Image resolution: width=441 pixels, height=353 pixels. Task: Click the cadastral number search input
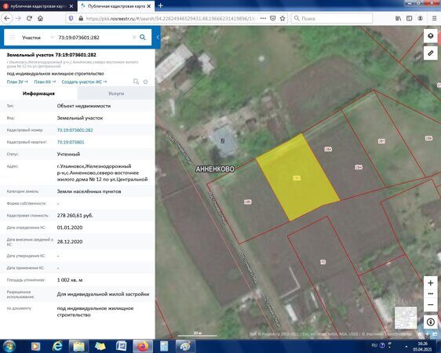point(94,38)
